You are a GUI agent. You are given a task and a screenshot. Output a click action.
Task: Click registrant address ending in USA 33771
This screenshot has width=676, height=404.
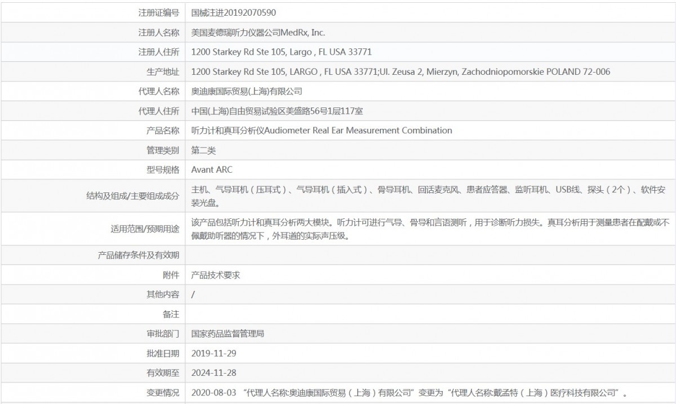click(x=281, y=52)
